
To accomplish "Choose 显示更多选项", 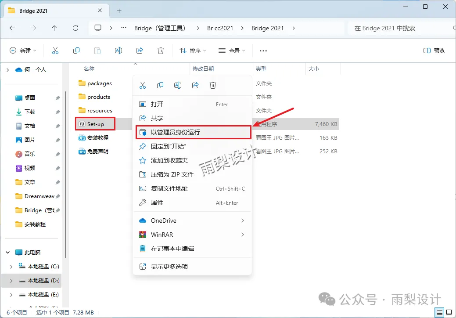I will [192, 267].
